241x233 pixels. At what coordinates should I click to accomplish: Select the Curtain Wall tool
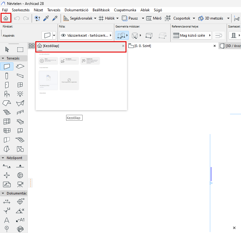point(7,122)
